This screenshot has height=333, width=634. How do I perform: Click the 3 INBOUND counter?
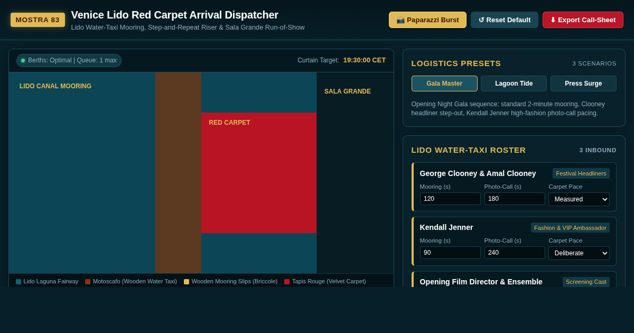598,150
